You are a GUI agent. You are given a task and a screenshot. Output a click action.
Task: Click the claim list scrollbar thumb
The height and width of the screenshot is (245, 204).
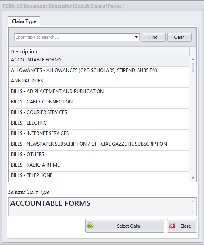click(x=193, y=68)
